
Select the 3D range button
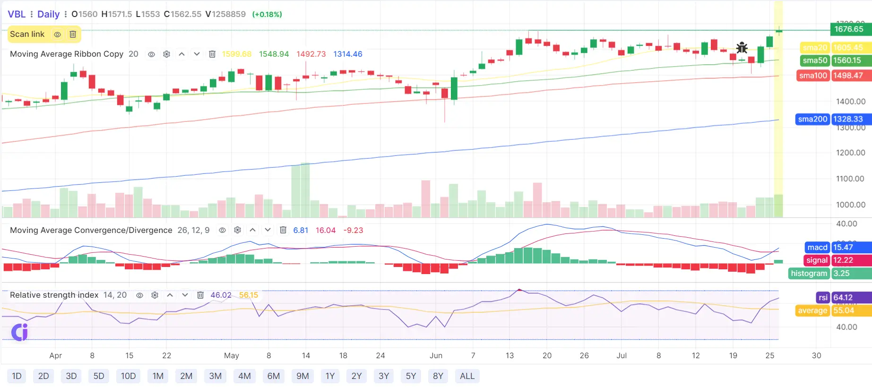71,376
